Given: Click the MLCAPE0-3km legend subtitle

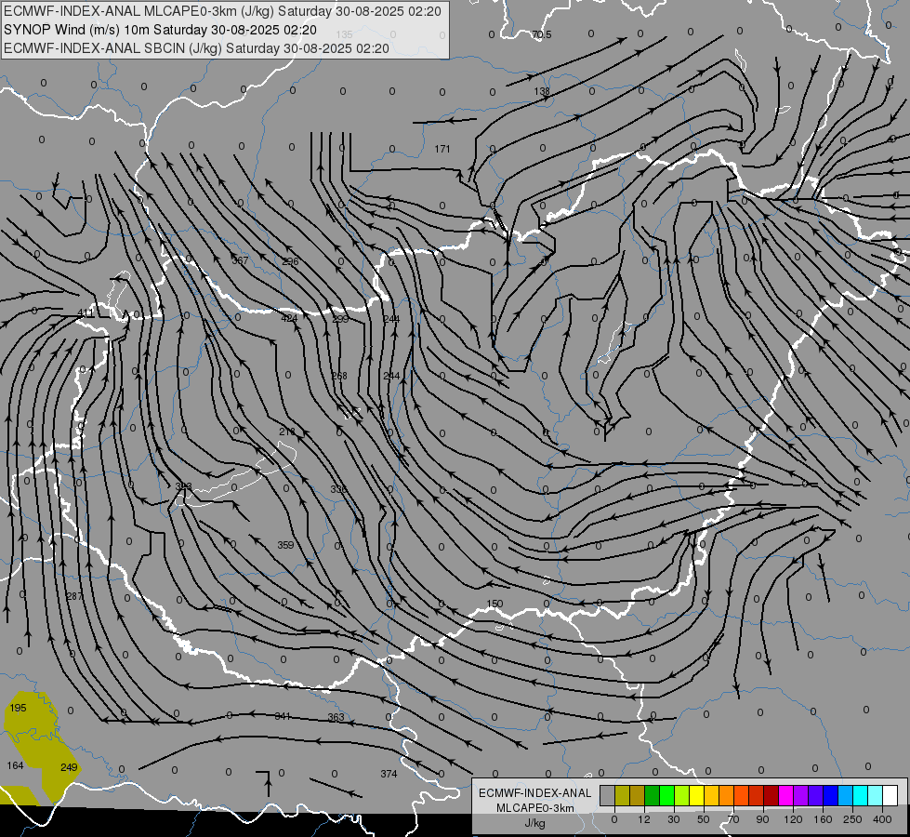Looking at the screenshot, I should point(535,808).
